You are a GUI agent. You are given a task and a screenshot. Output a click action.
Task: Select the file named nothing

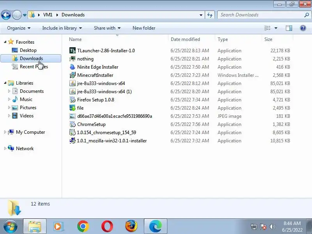(x=85, y=59)
